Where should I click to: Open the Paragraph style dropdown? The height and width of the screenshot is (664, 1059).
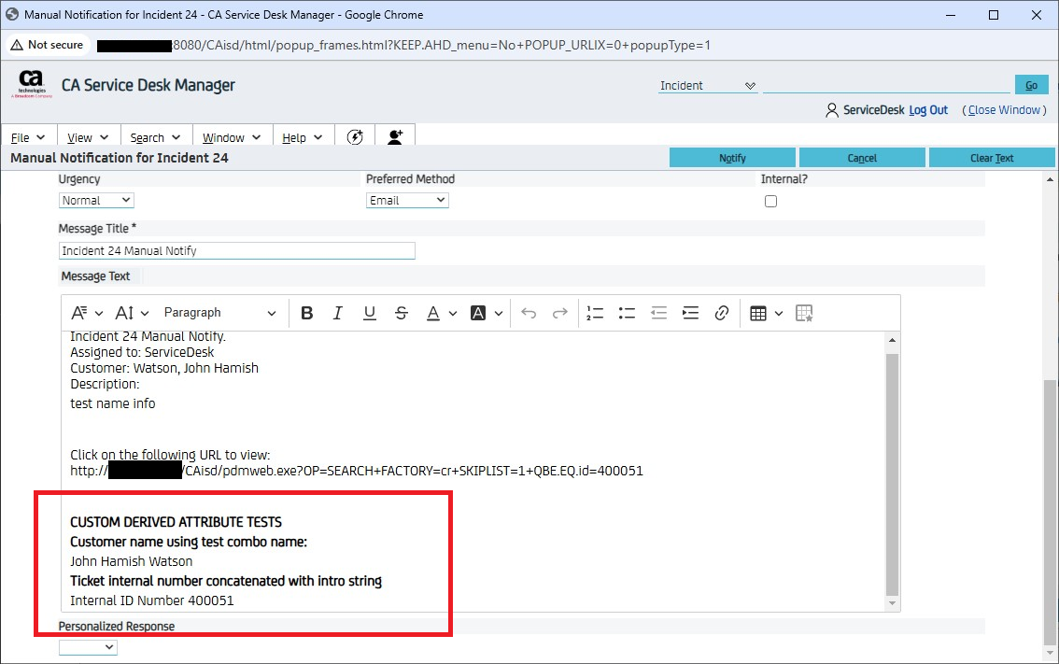tap(219, 313)
